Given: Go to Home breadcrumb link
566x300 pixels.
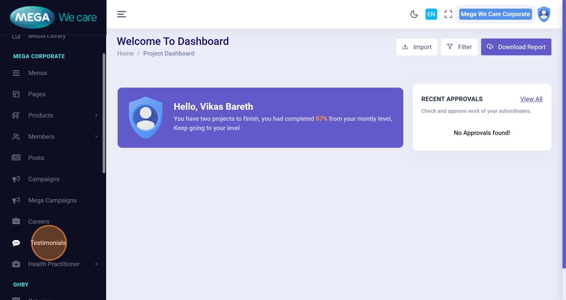Looking at the screenshot, I should pyautogui.click(x=125, y=54).
